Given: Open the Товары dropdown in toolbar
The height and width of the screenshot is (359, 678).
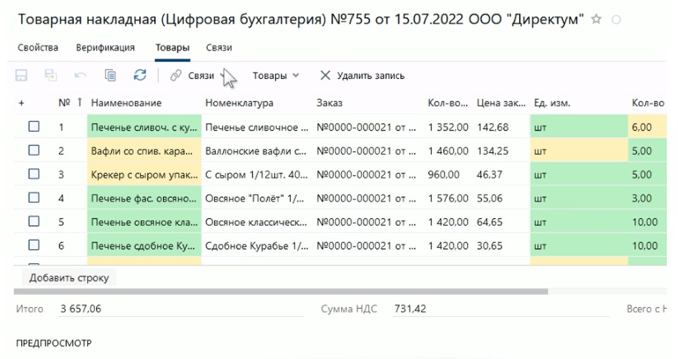Looking at the screenshot, I should click(x=276, y=76).
